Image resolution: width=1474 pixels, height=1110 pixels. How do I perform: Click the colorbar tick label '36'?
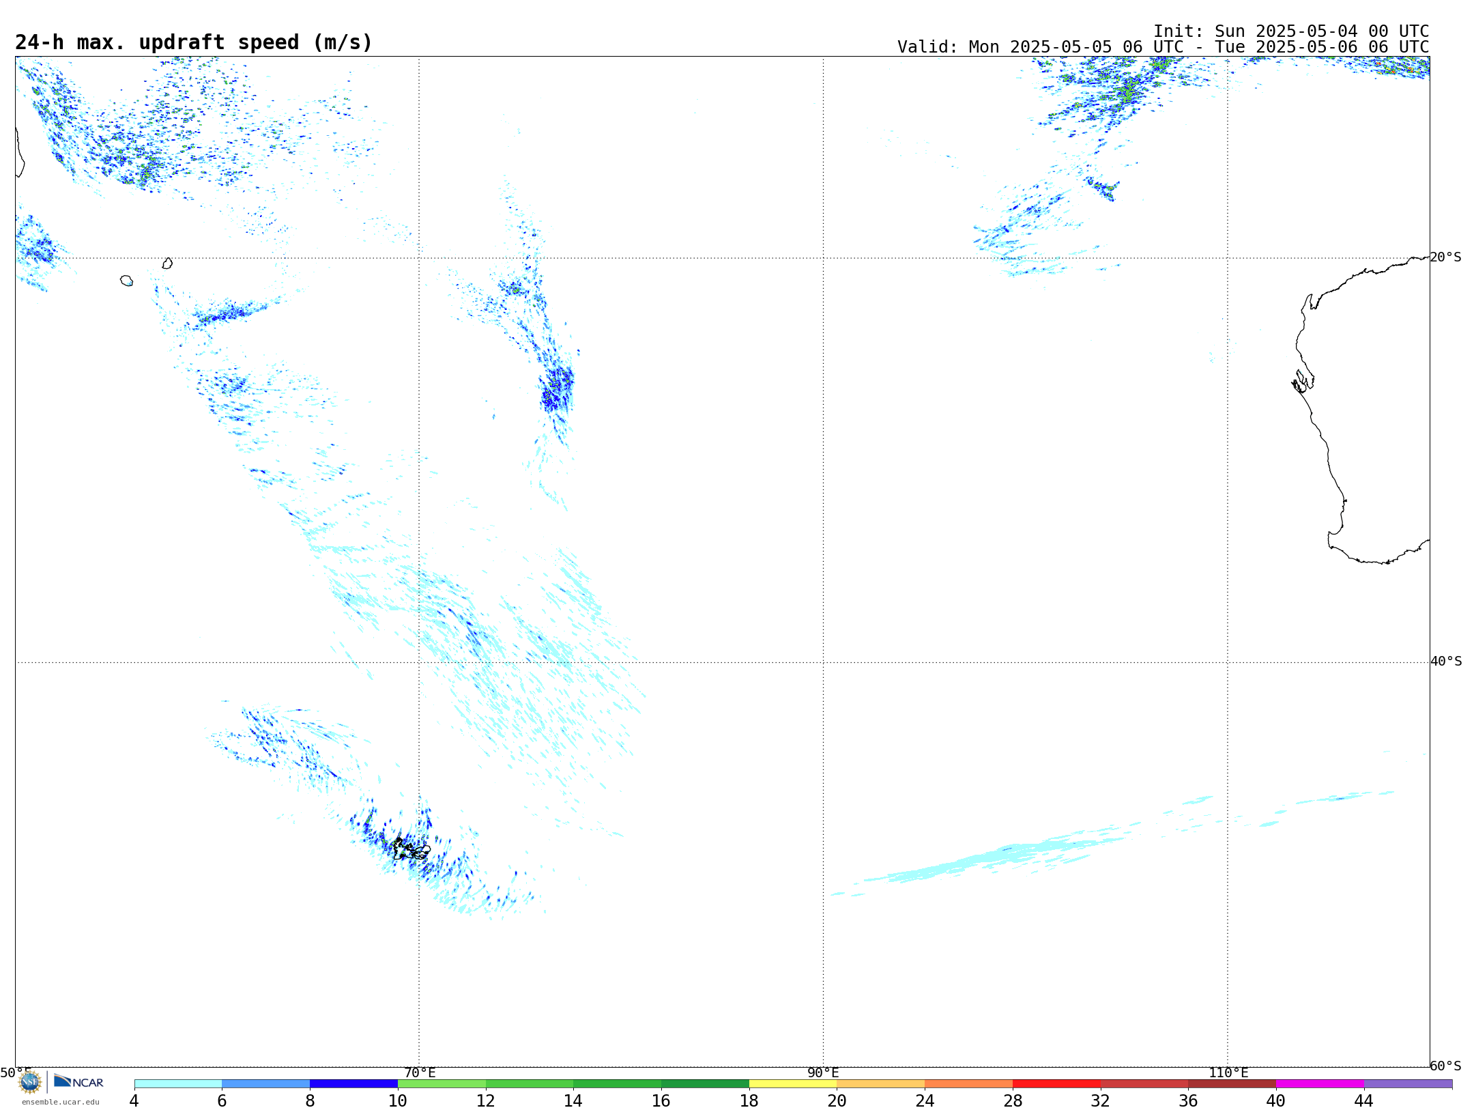[1189, 1100]
